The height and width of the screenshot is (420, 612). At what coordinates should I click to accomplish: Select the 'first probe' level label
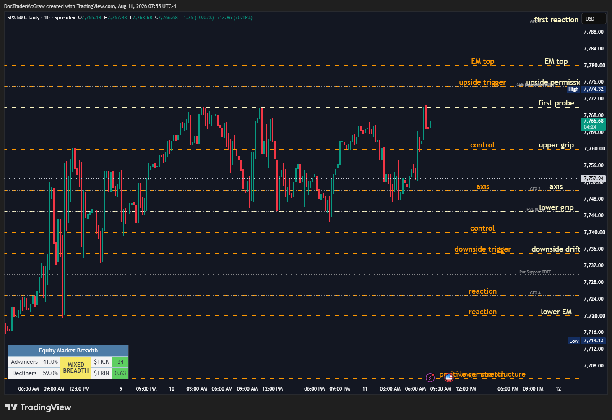pos(556,103)
